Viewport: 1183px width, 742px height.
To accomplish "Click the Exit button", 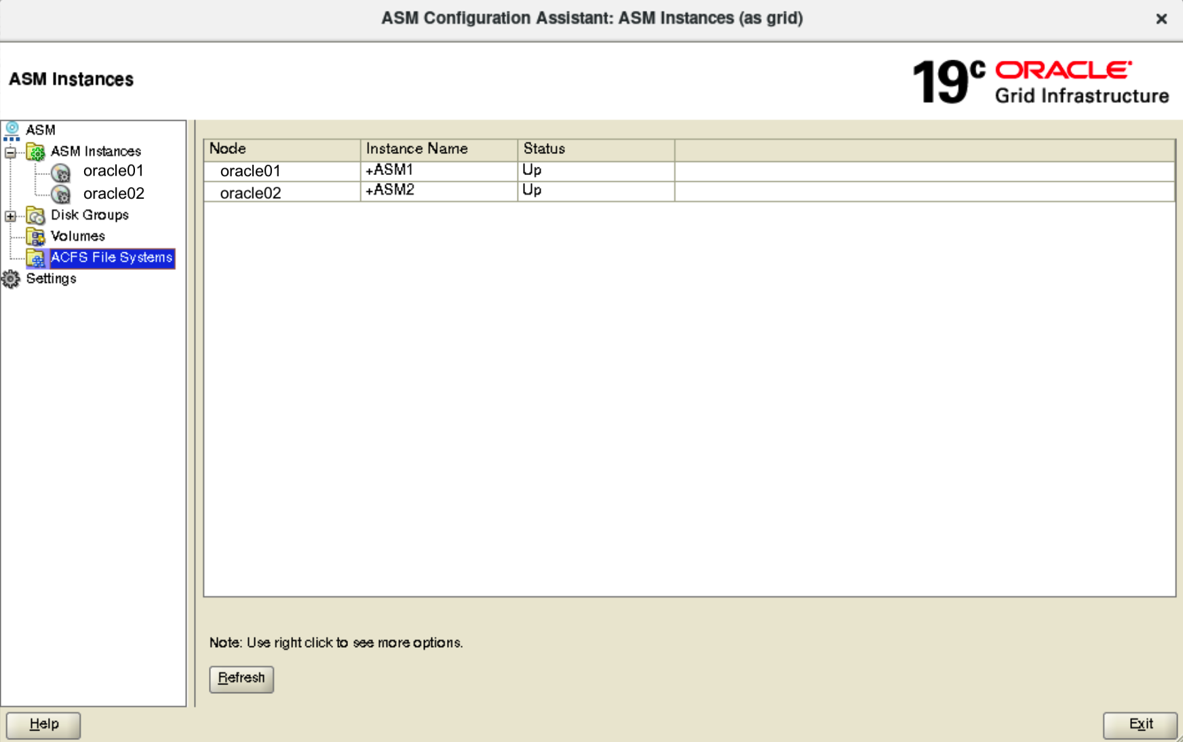I will pyautogui.click(x=1140, y=724).
